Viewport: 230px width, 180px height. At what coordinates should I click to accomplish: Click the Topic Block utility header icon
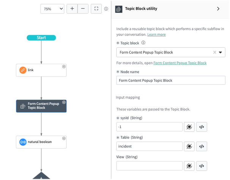(119, 9)
